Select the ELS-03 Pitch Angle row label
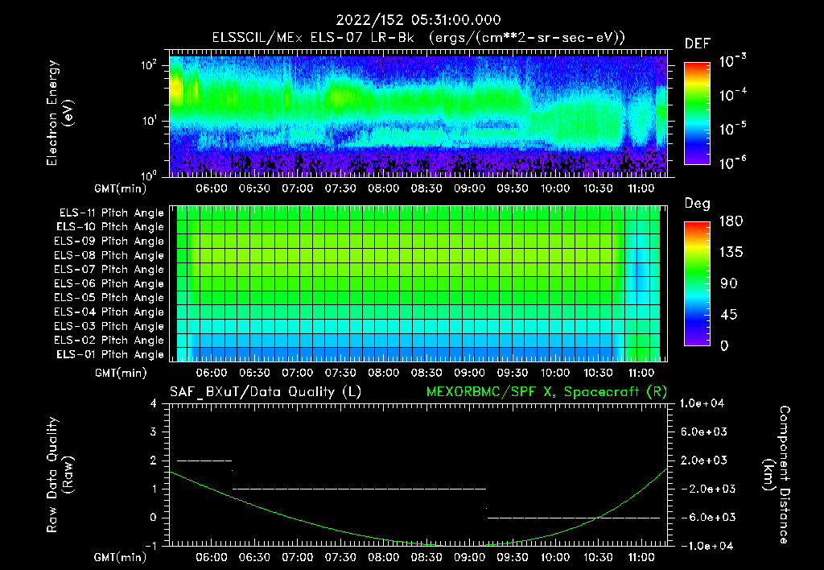This screenshot has height=570, width=824. [109, 327]
